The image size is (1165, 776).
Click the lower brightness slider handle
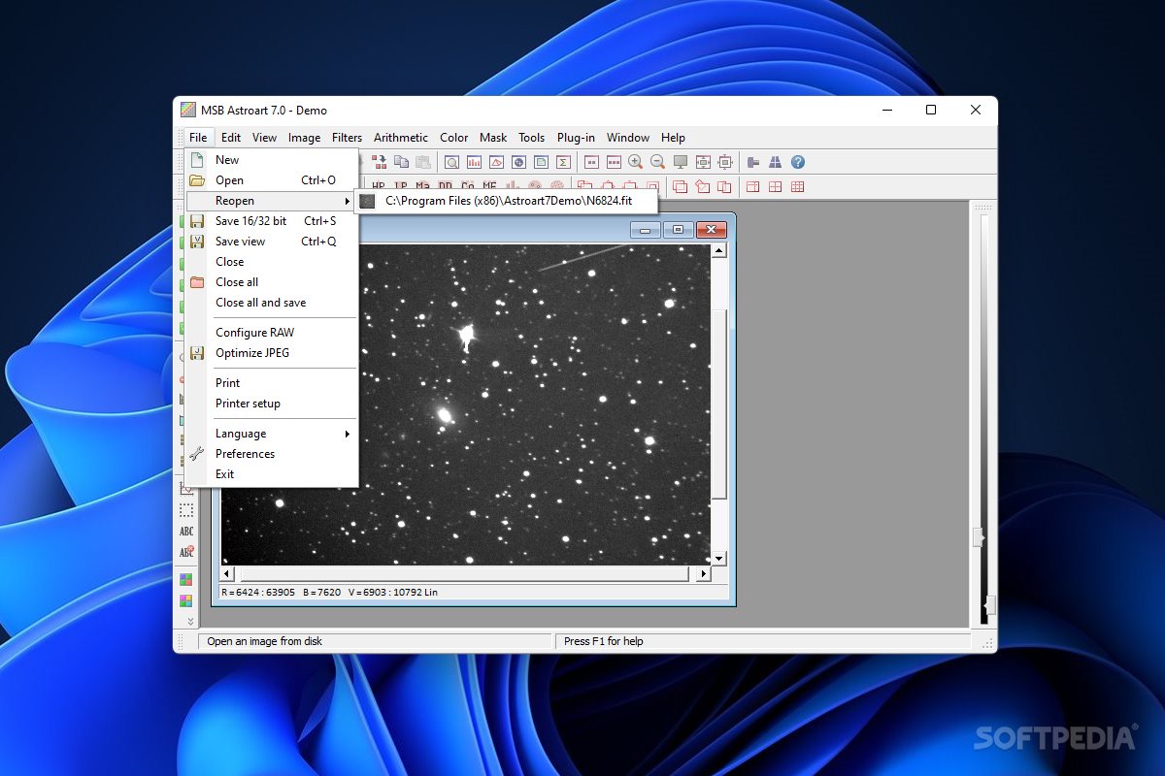pyautogui.click(x=988, y=605)
